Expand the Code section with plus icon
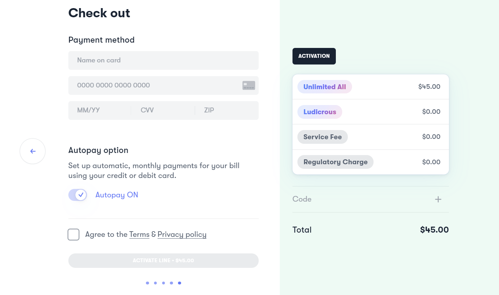The width and height of the screenshot is (499, 295). (438, 199)
